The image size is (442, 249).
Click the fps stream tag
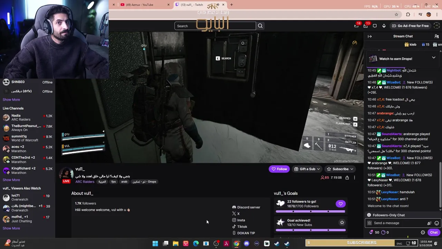(113, 182)
